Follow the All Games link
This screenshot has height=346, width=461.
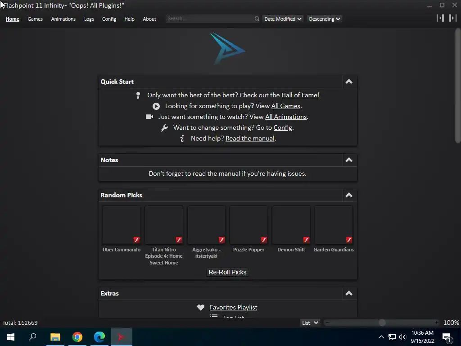tap(285, 106)
